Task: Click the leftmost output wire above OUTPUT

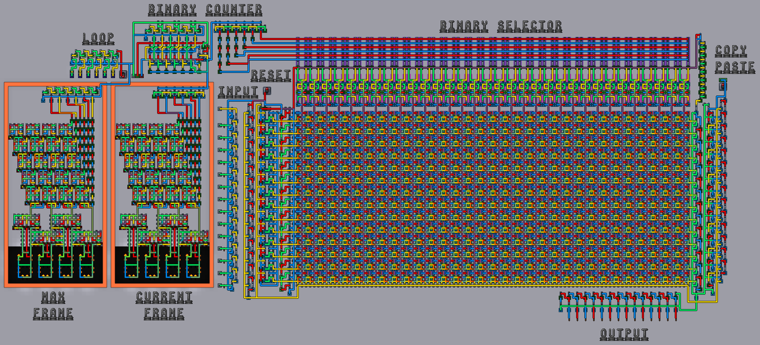Action: (569, 314)
